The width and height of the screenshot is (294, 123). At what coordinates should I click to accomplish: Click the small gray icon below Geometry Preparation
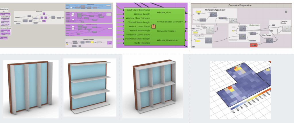(286, 11)
